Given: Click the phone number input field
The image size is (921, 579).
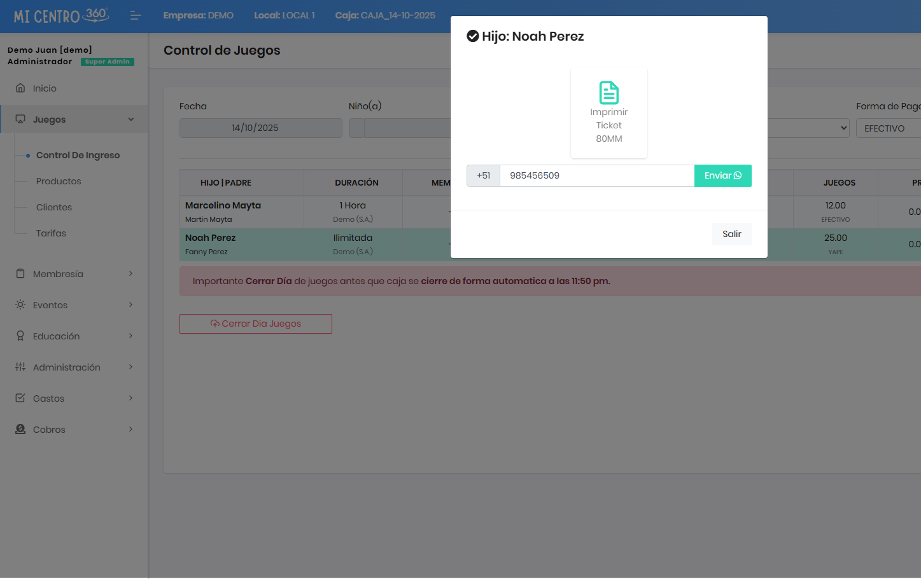Looking at the screenshot, I should [x=596, y=176].
